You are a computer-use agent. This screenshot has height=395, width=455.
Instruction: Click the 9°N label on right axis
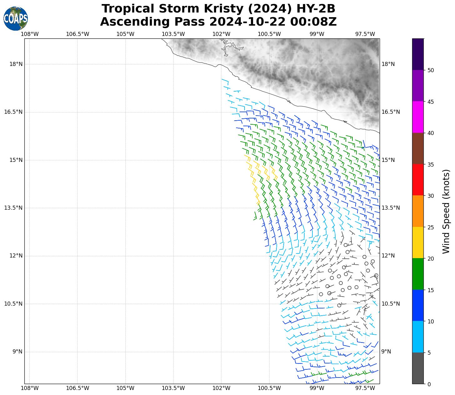coord(386,352)
